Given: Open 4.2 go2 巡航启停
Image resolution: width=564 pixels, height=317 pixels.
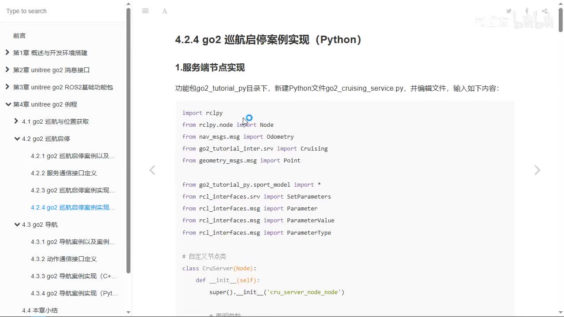Looking at the screenshot, I should (46, 139).
